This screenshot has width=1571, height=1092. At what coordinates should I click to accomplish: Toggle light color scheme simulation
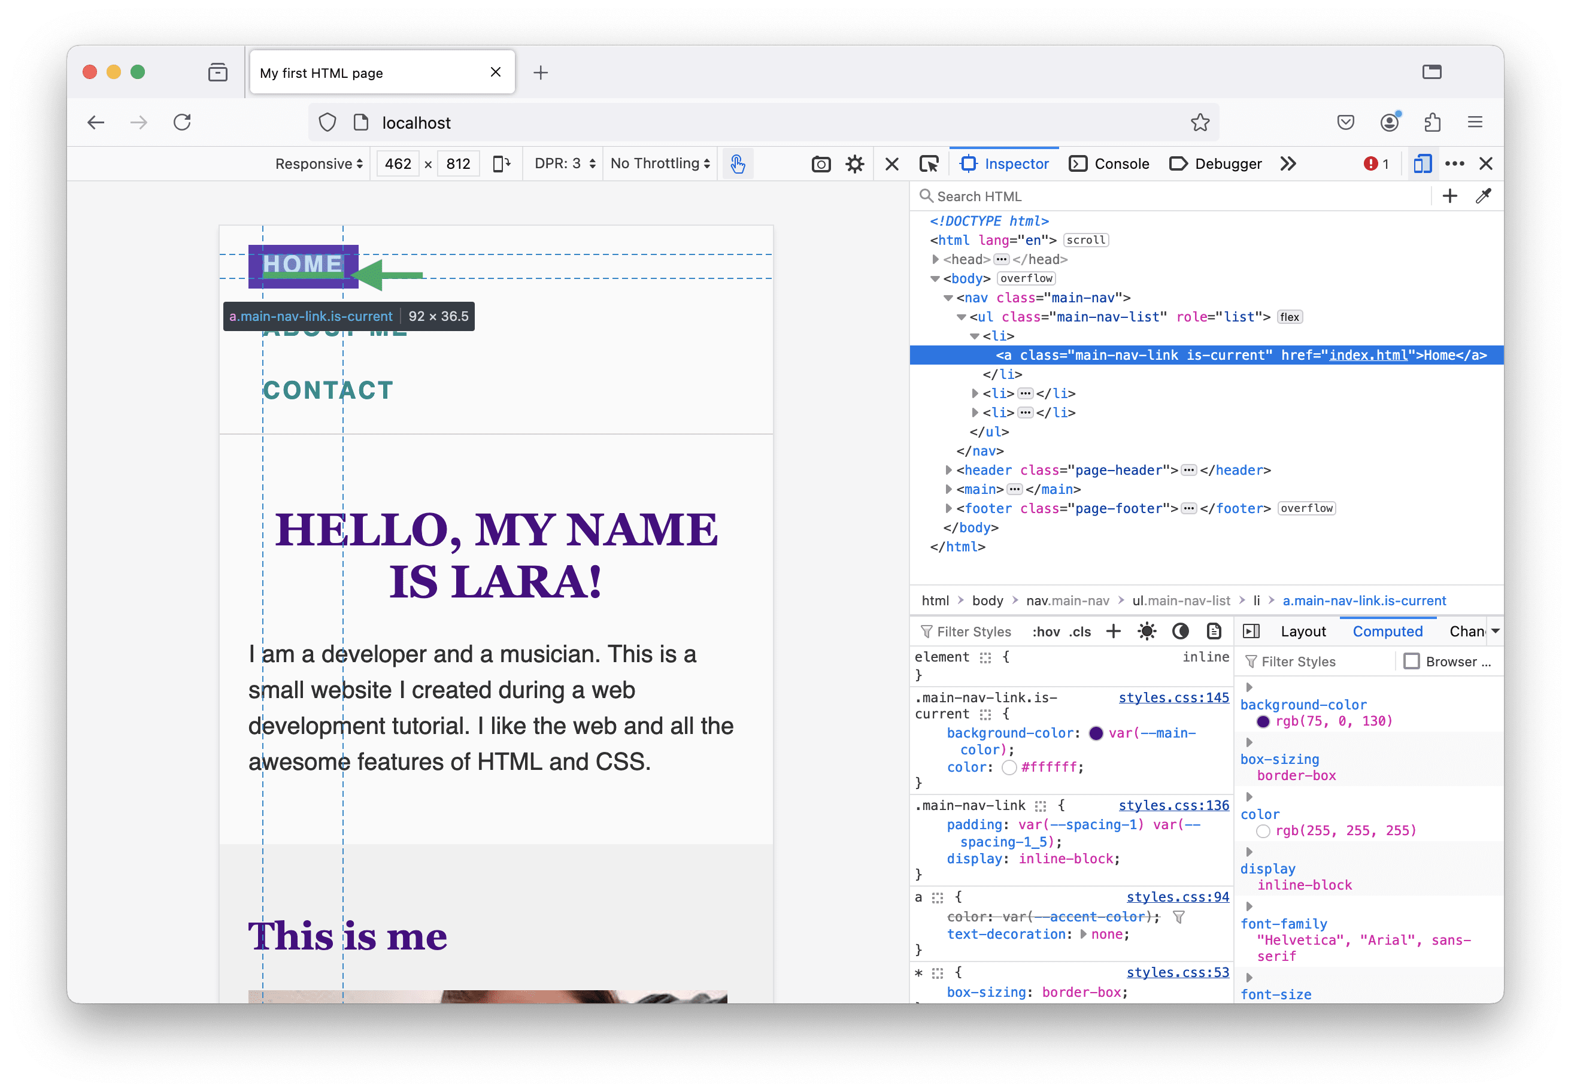coord(1147,632)
